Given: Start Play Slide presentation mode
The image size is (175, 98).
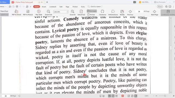Looking at the screenshot, I should tap(39, 13).
